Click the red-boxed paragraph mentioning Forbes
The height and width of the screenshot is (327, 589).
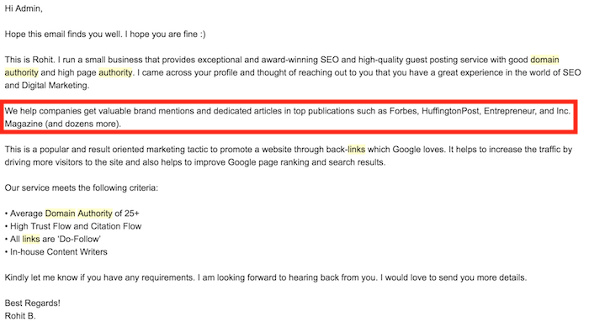click(288, 117)
